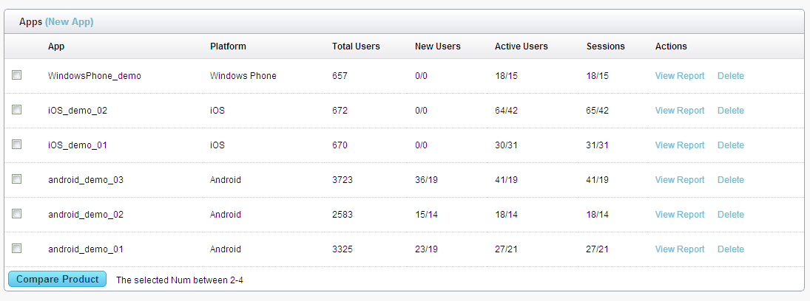Toggle the android_demo_01 checkbox

(17, 249)
